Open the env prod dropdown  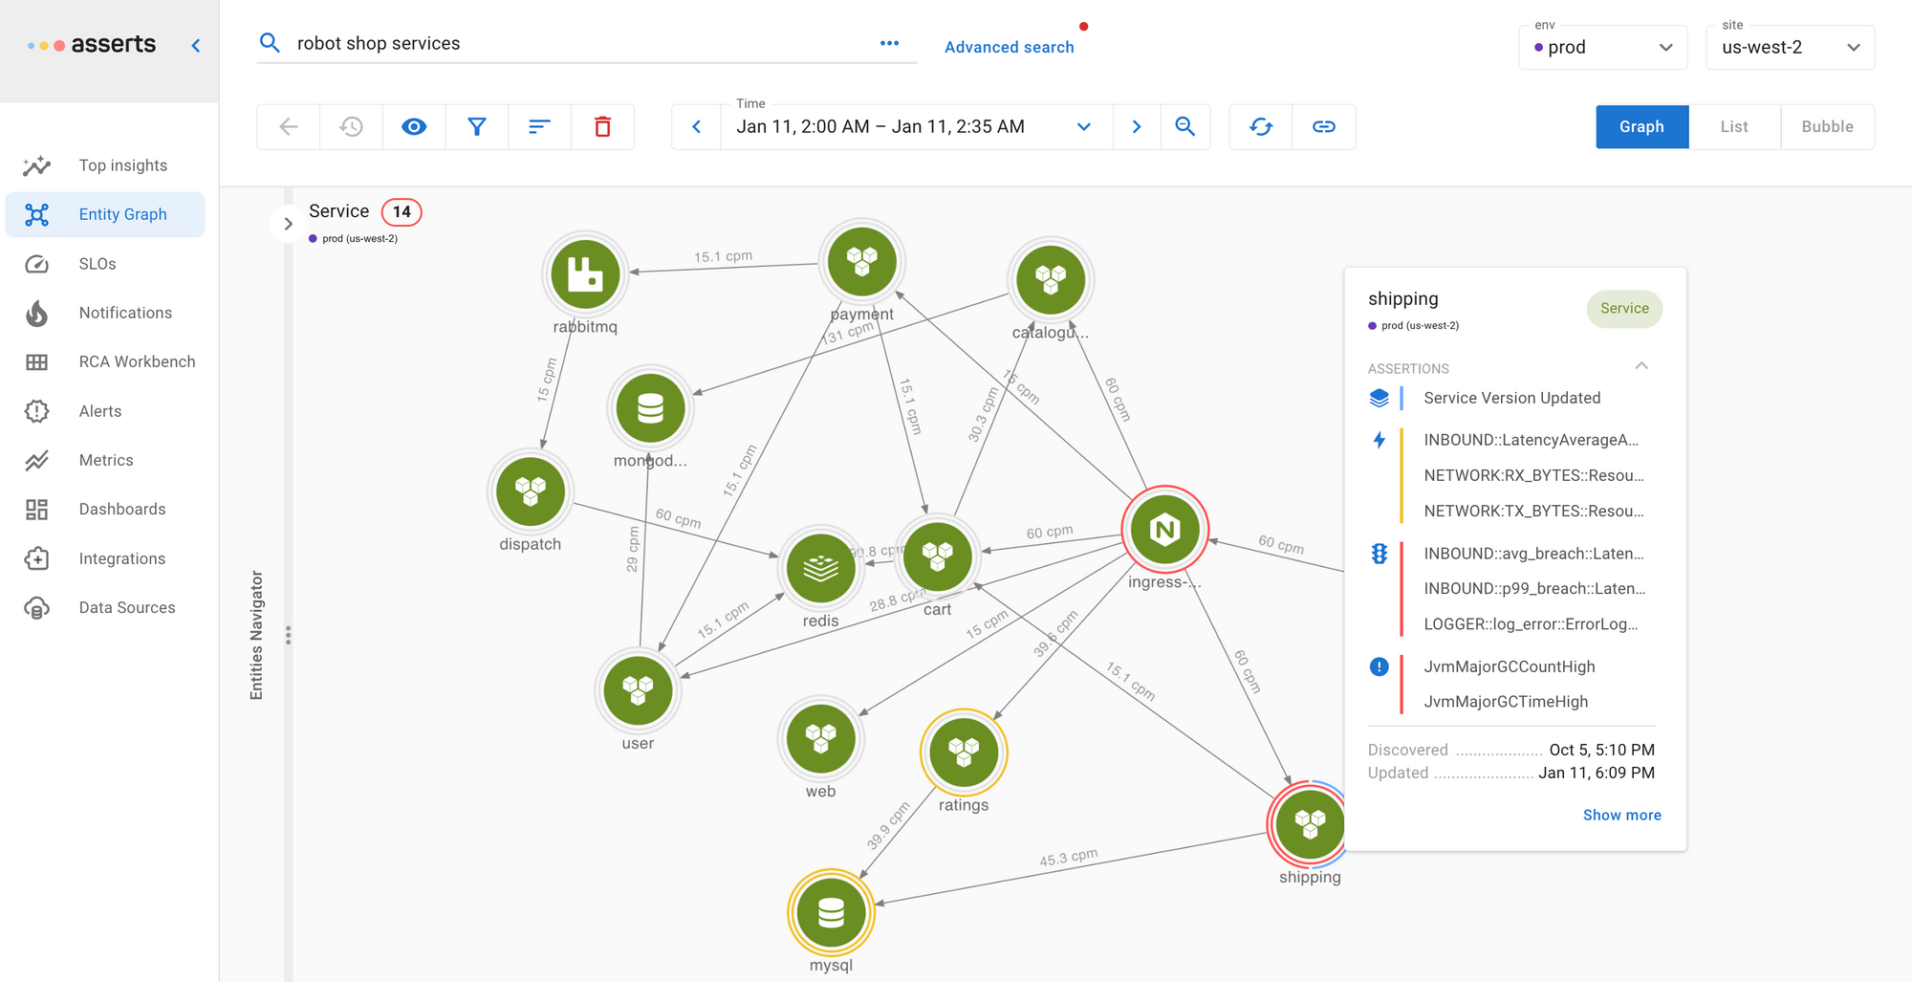pos(1603,48)
